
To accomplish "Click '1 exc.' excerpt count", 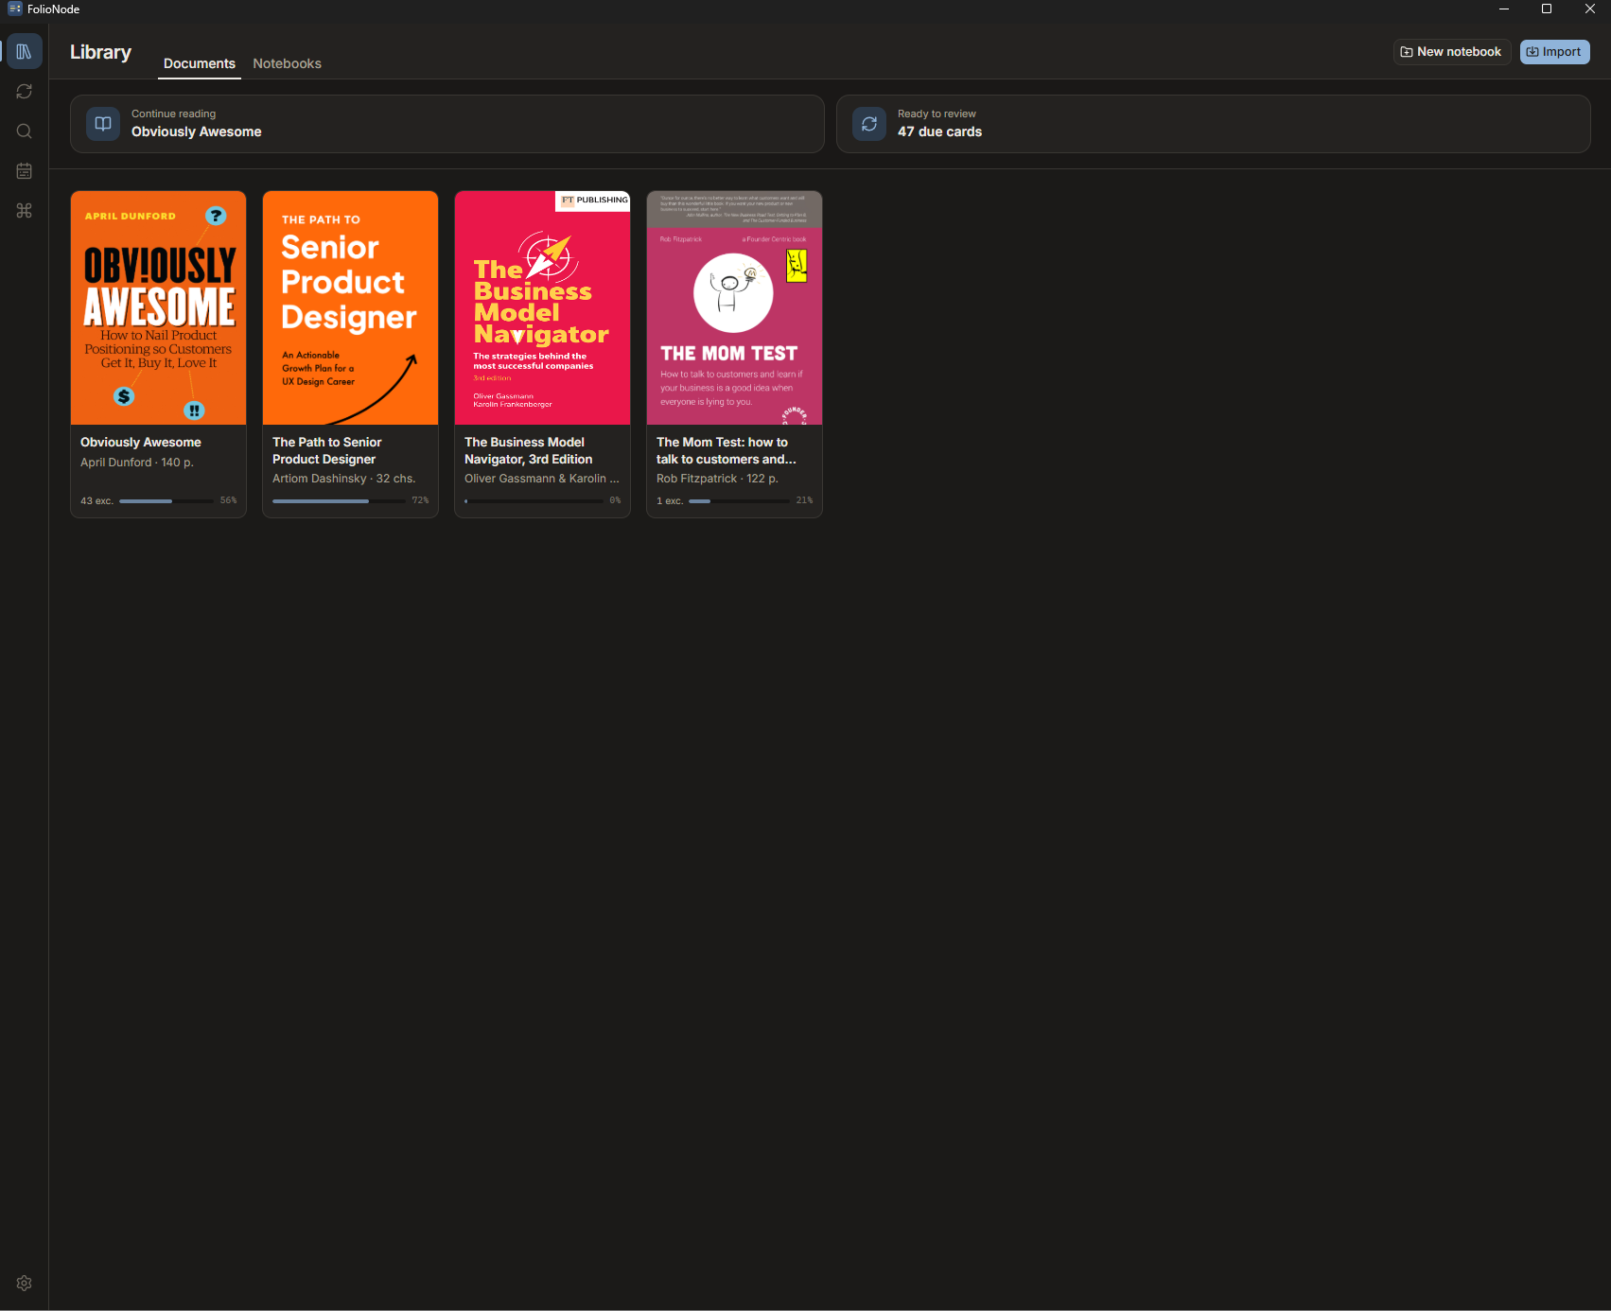I will click(x=670, y=500).
